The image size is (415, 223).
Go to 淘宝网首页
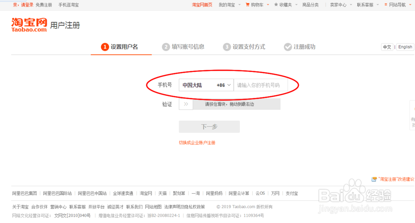coord(202,5)
